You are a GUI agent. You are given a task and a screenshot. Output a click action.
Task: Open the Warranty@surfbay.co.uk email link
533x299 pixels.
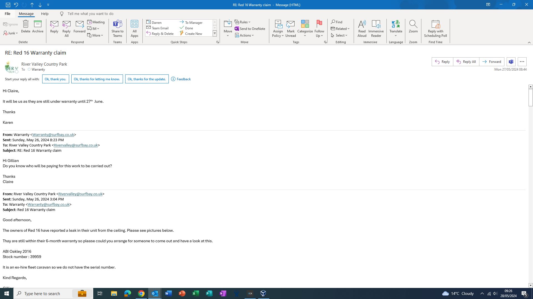pos(53,135)
